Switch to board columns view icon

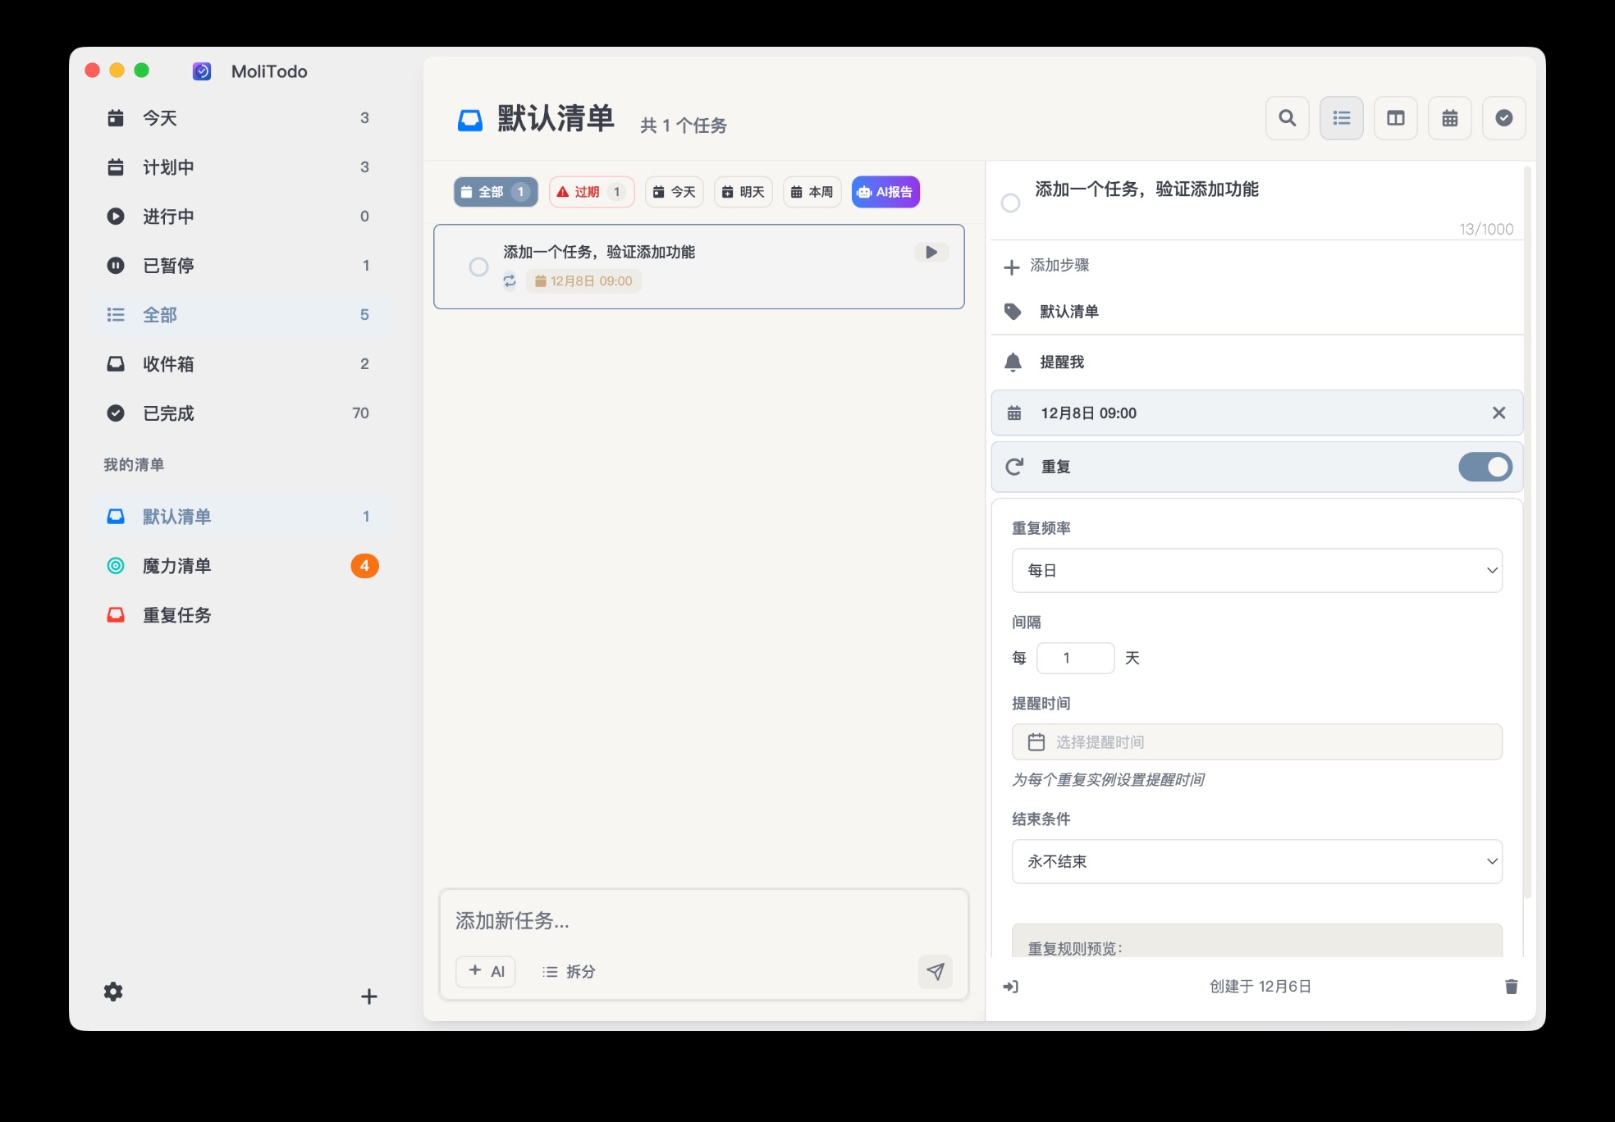pos(1395,118)
